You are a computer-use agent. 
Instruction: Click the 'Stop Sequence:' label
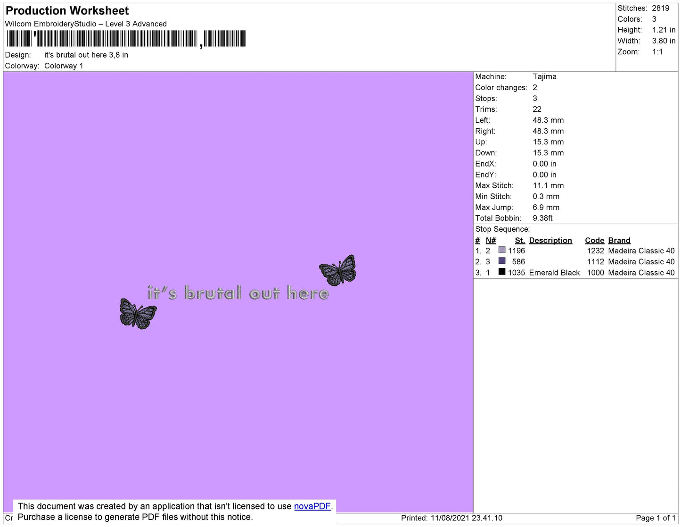click(x=502, y=229)
